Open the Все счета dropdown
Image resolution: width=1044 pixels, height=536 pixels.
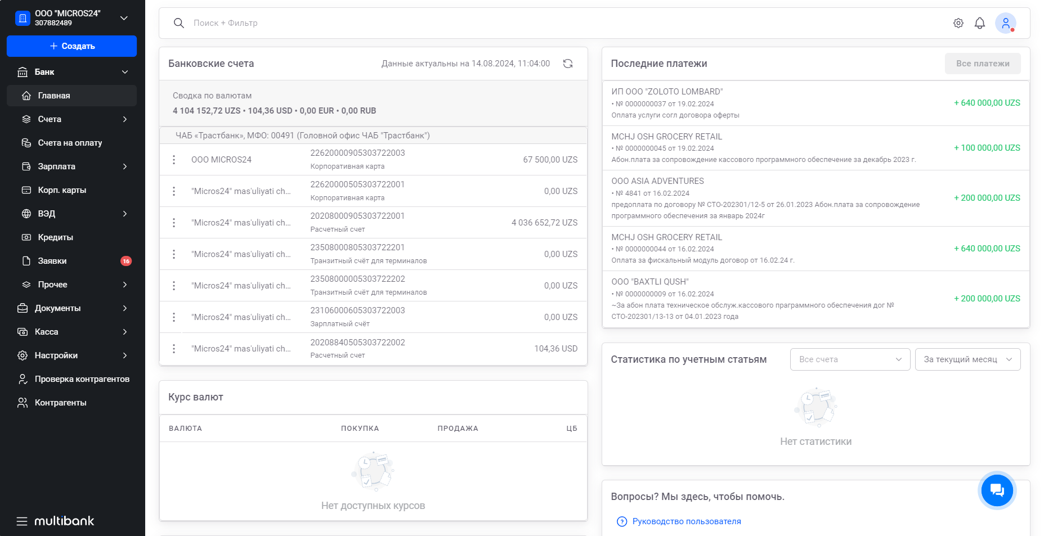[x=850, y=359]
